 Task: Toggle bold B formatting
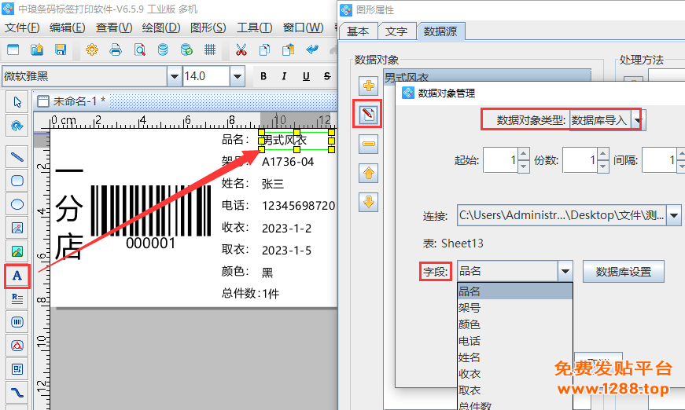coord(263,76)
